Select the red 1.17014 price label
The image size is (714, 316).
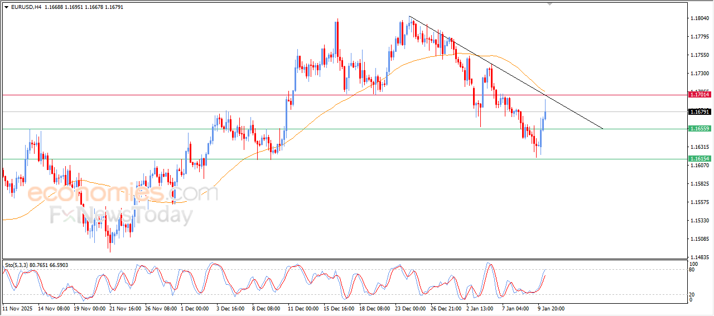[699, 95]
